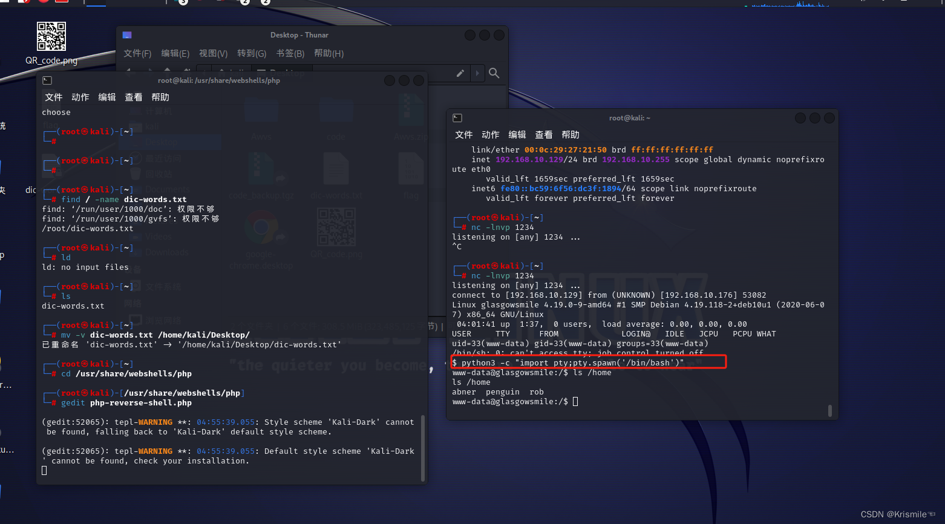Click the 'Default style scheme' gedit warning
Image resolution: width=945 pixels, height=524 pixels.
tap(228, 456)
